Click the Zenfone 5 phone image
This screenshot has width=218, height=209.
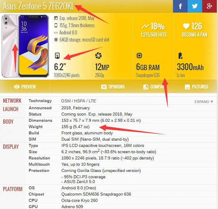click(25, 46)
